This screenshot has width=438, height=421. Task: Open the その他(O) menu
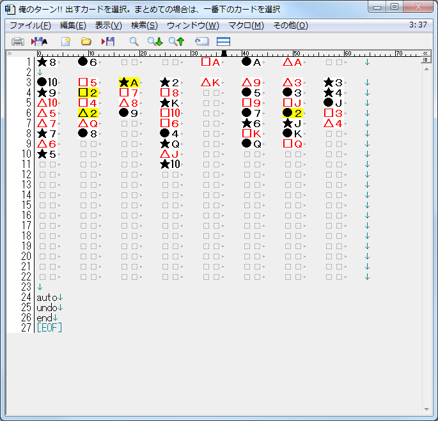pos(290,26)
